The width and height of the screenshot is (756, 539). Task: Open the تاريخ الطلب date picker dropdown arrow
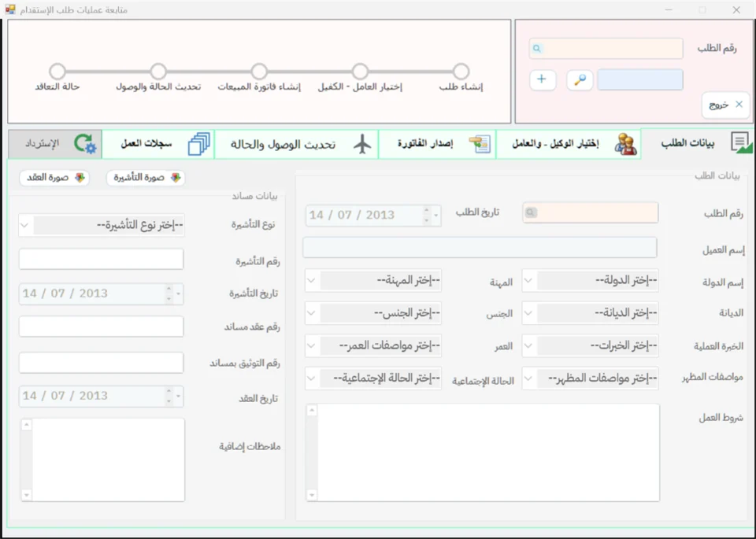click(435, 216)
